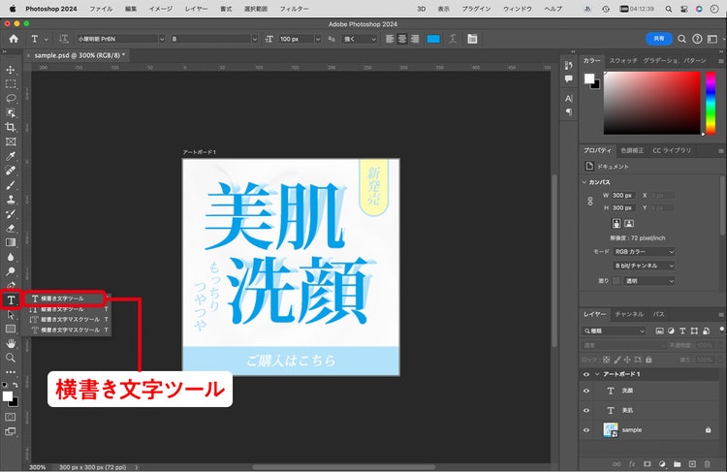Select the Spot Healing Brush tool
The height and width of the screenshot is (472, 727).
click(11, 171)
